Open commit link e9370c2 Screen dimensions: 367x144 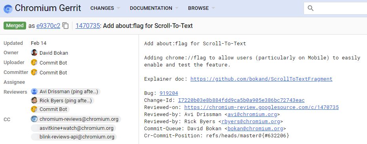[48, 26]
